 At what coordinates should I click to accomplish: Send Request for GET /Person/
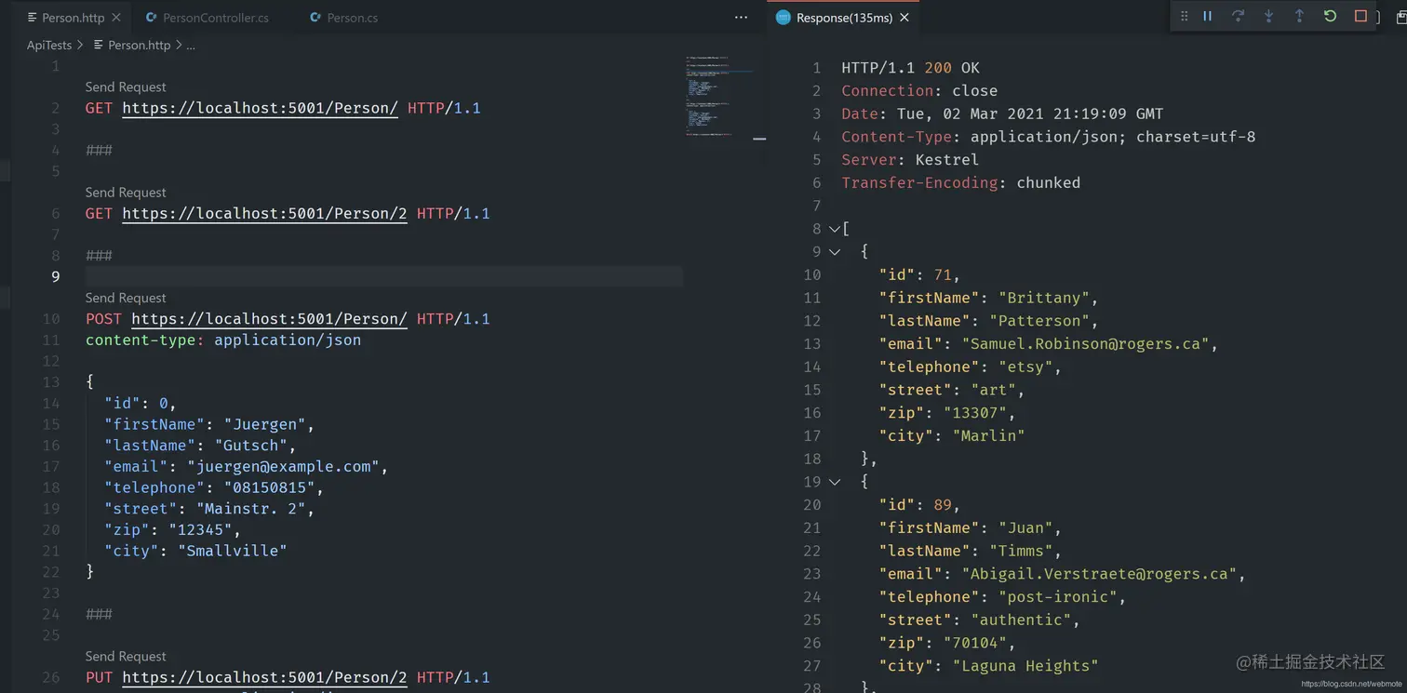click(126, 87)
